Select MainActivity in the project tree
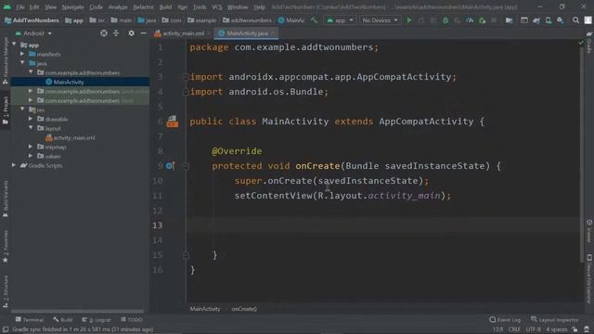This screenshot has width=594, height=334. click(69, 82)
